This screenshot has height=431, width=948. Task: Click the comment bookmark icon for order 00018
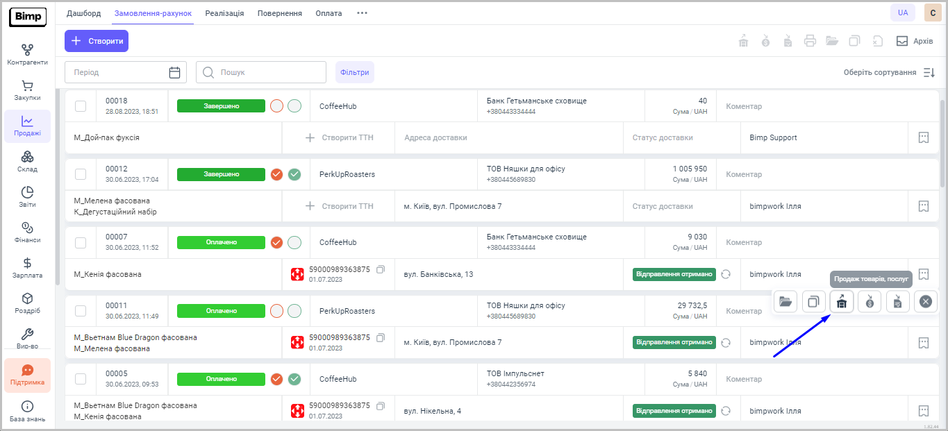click(923, 137)
